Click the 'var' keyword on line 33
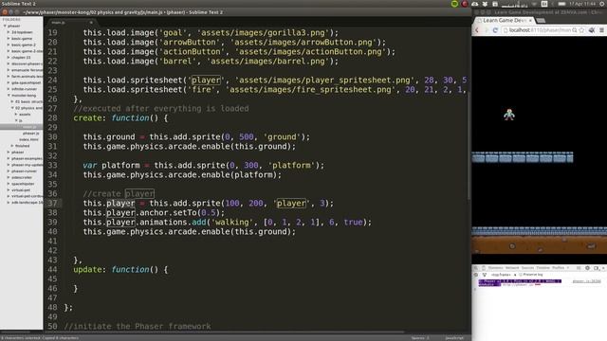Image resolution: width=607 pixels, height=341 pixels. [x=90, y=166]
